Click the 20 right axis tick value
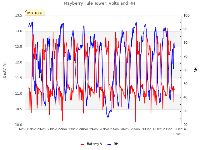The height and width of the screenshot is (150, 200). (185, 125)
